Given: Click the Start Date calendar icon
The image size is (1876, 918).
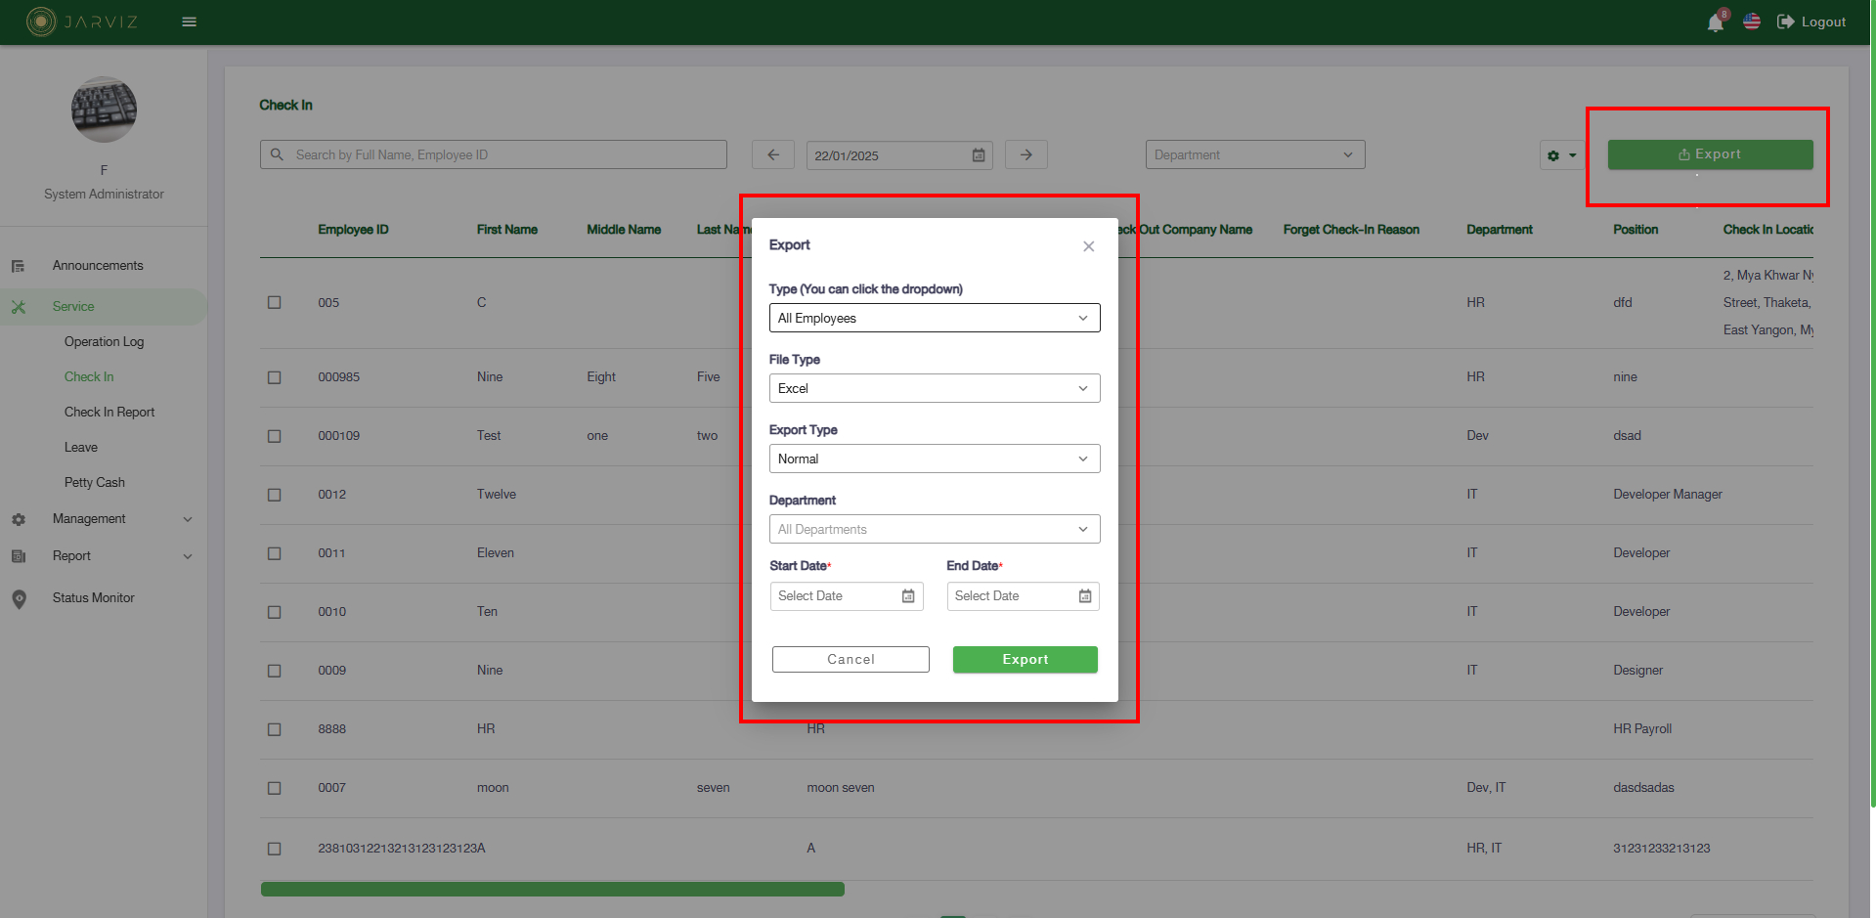Looking at the screenshot, I should tap(908, 596).
